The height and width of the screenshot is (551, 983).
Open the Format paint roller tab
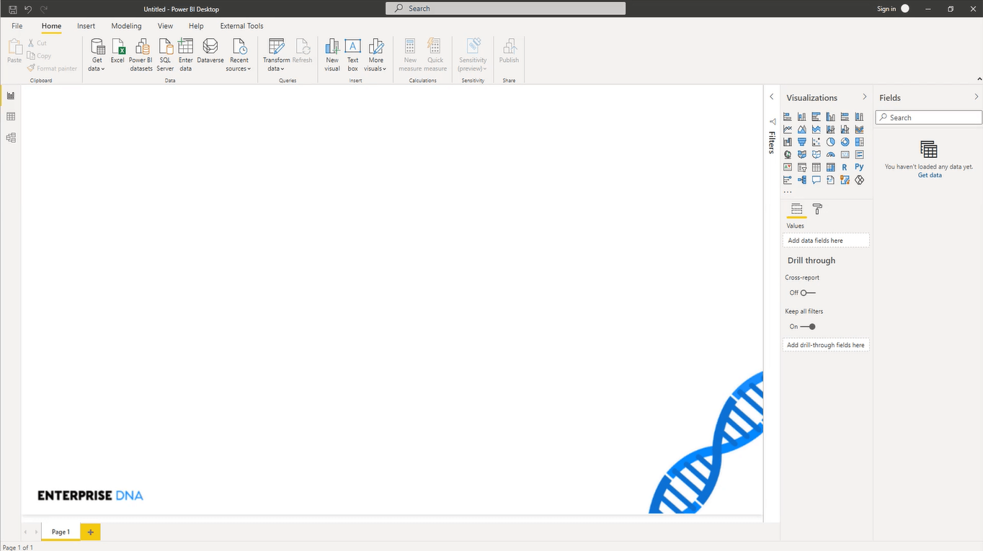817,209
